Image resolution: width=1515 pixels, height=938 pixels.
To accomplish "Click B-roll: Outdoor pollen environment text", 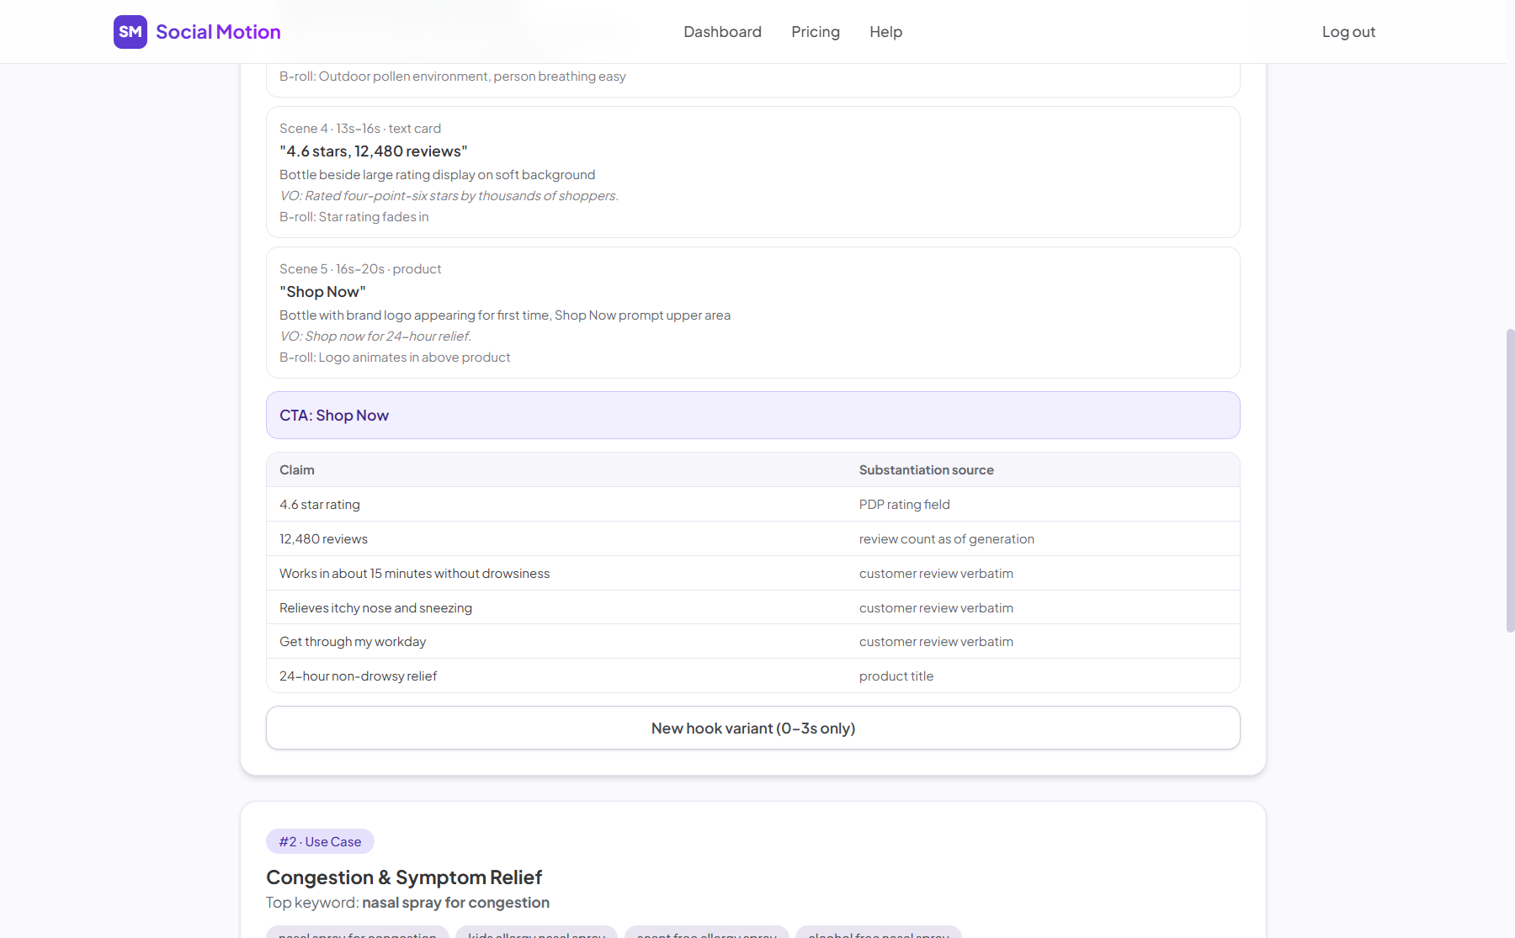I will [x=453, y=77].
